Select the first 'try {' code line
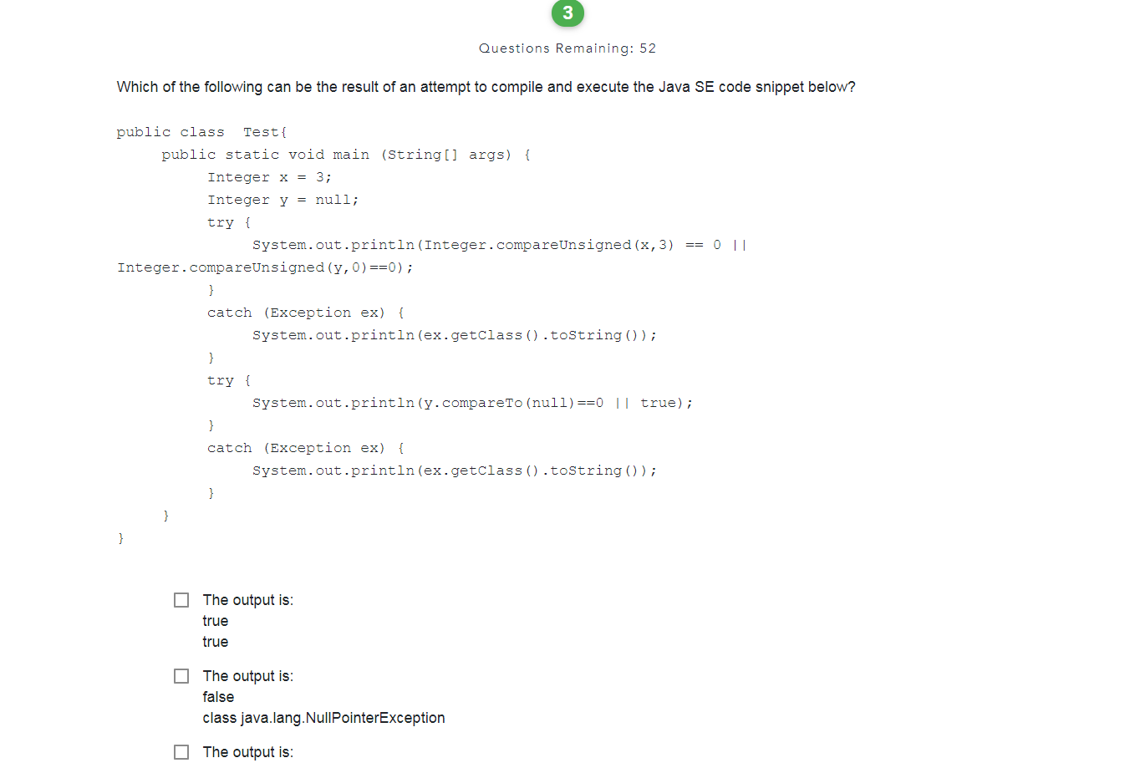The height and width of the screenshot is (763, 1135). click(227, 221)
